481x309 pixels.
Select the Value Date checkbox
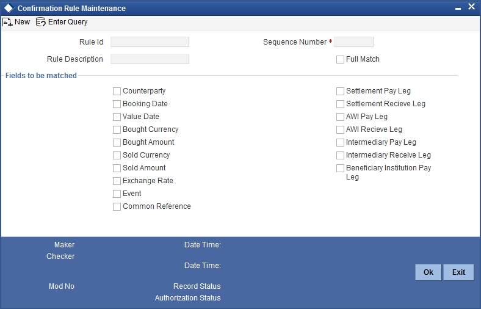point(117,117)
